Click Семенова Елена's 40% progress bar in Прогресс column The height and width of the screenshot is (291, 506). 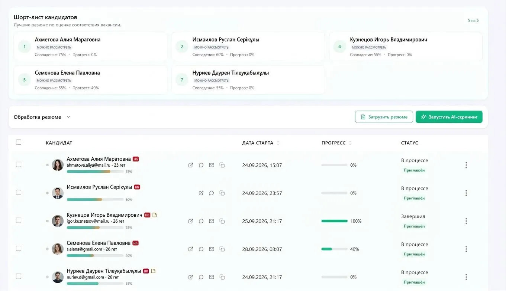[x=335, y=249]
